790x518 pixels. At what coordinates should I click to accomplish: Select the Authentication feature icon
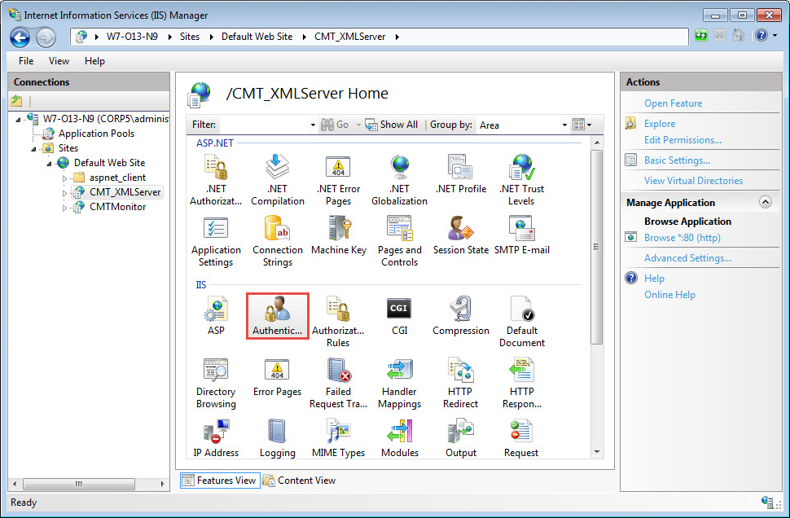point(277,316)
